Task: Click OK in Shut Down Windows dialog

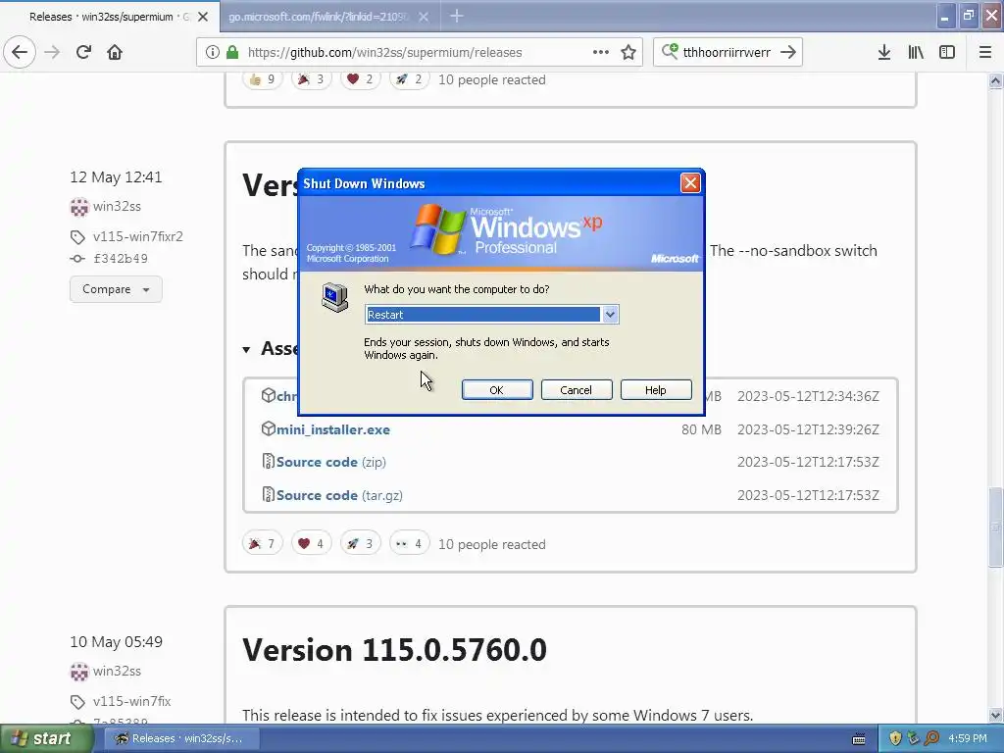Action: pos(497,390)
